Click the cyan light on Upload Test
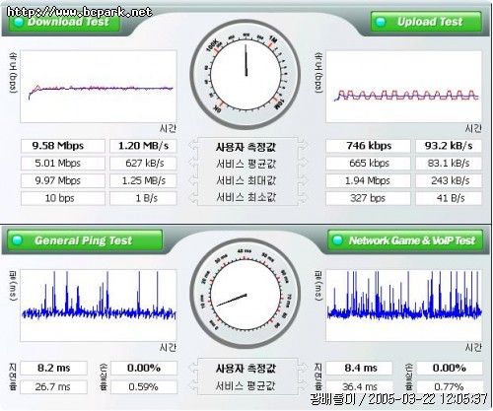This screenshot has height=411, width=493. (x=381, y=22)
